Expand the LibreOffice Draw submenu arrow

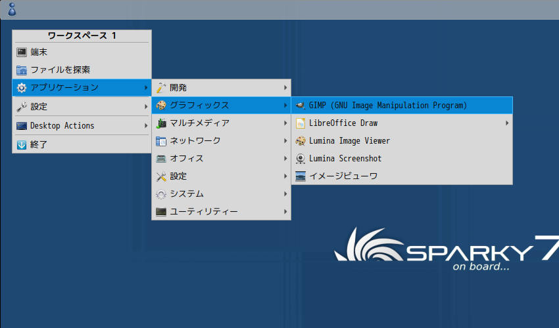[x=507, y=123]
